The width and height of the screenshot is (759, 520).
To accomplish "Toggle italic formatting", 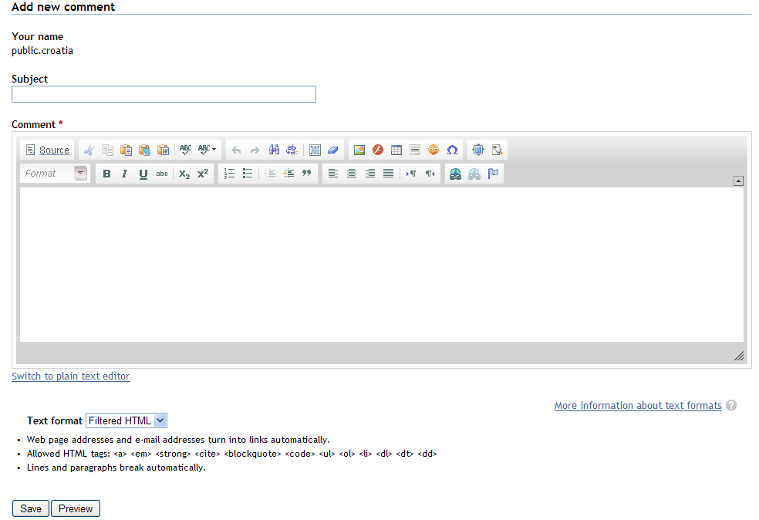I will [x=125, y=174].
